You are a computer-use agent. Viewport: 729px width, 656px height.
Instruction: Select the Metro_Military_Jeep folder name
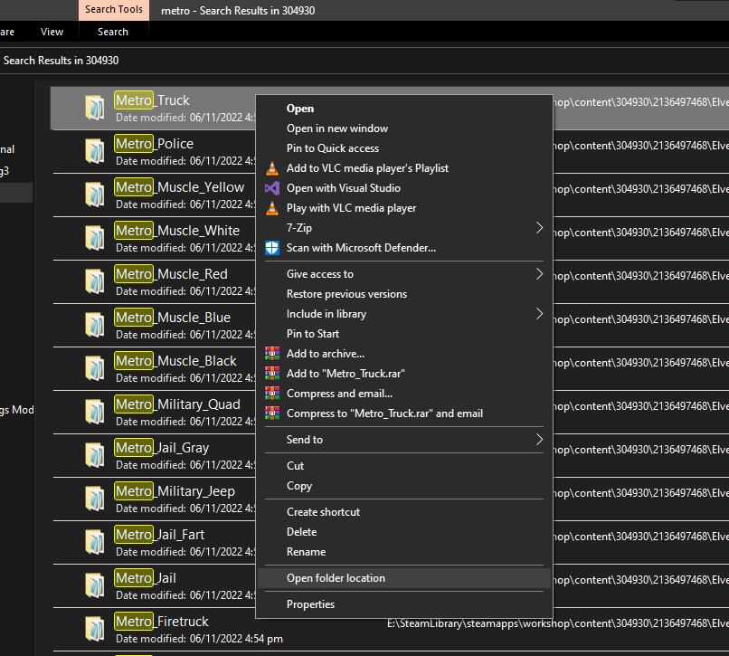coord(175,490)
